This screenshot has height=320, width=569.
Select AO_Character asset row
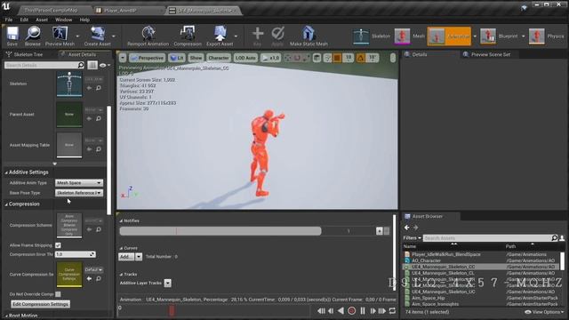(482, 260)
